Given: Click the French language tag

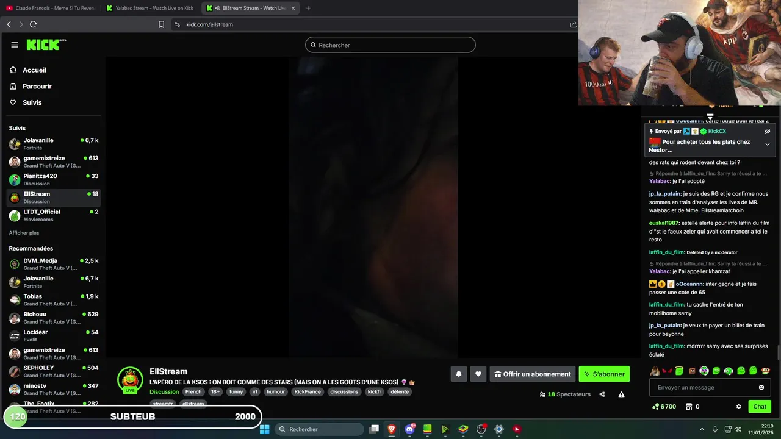Looking at the screenshot, I should coord(193,391).
